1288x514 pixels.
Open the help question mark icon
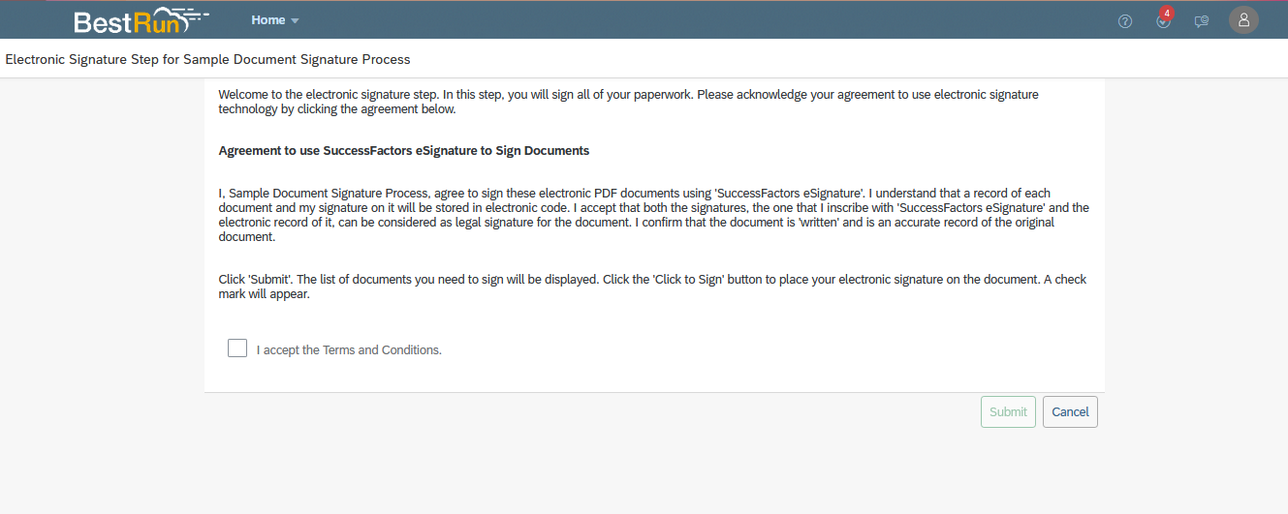[x=1125, y=21]
